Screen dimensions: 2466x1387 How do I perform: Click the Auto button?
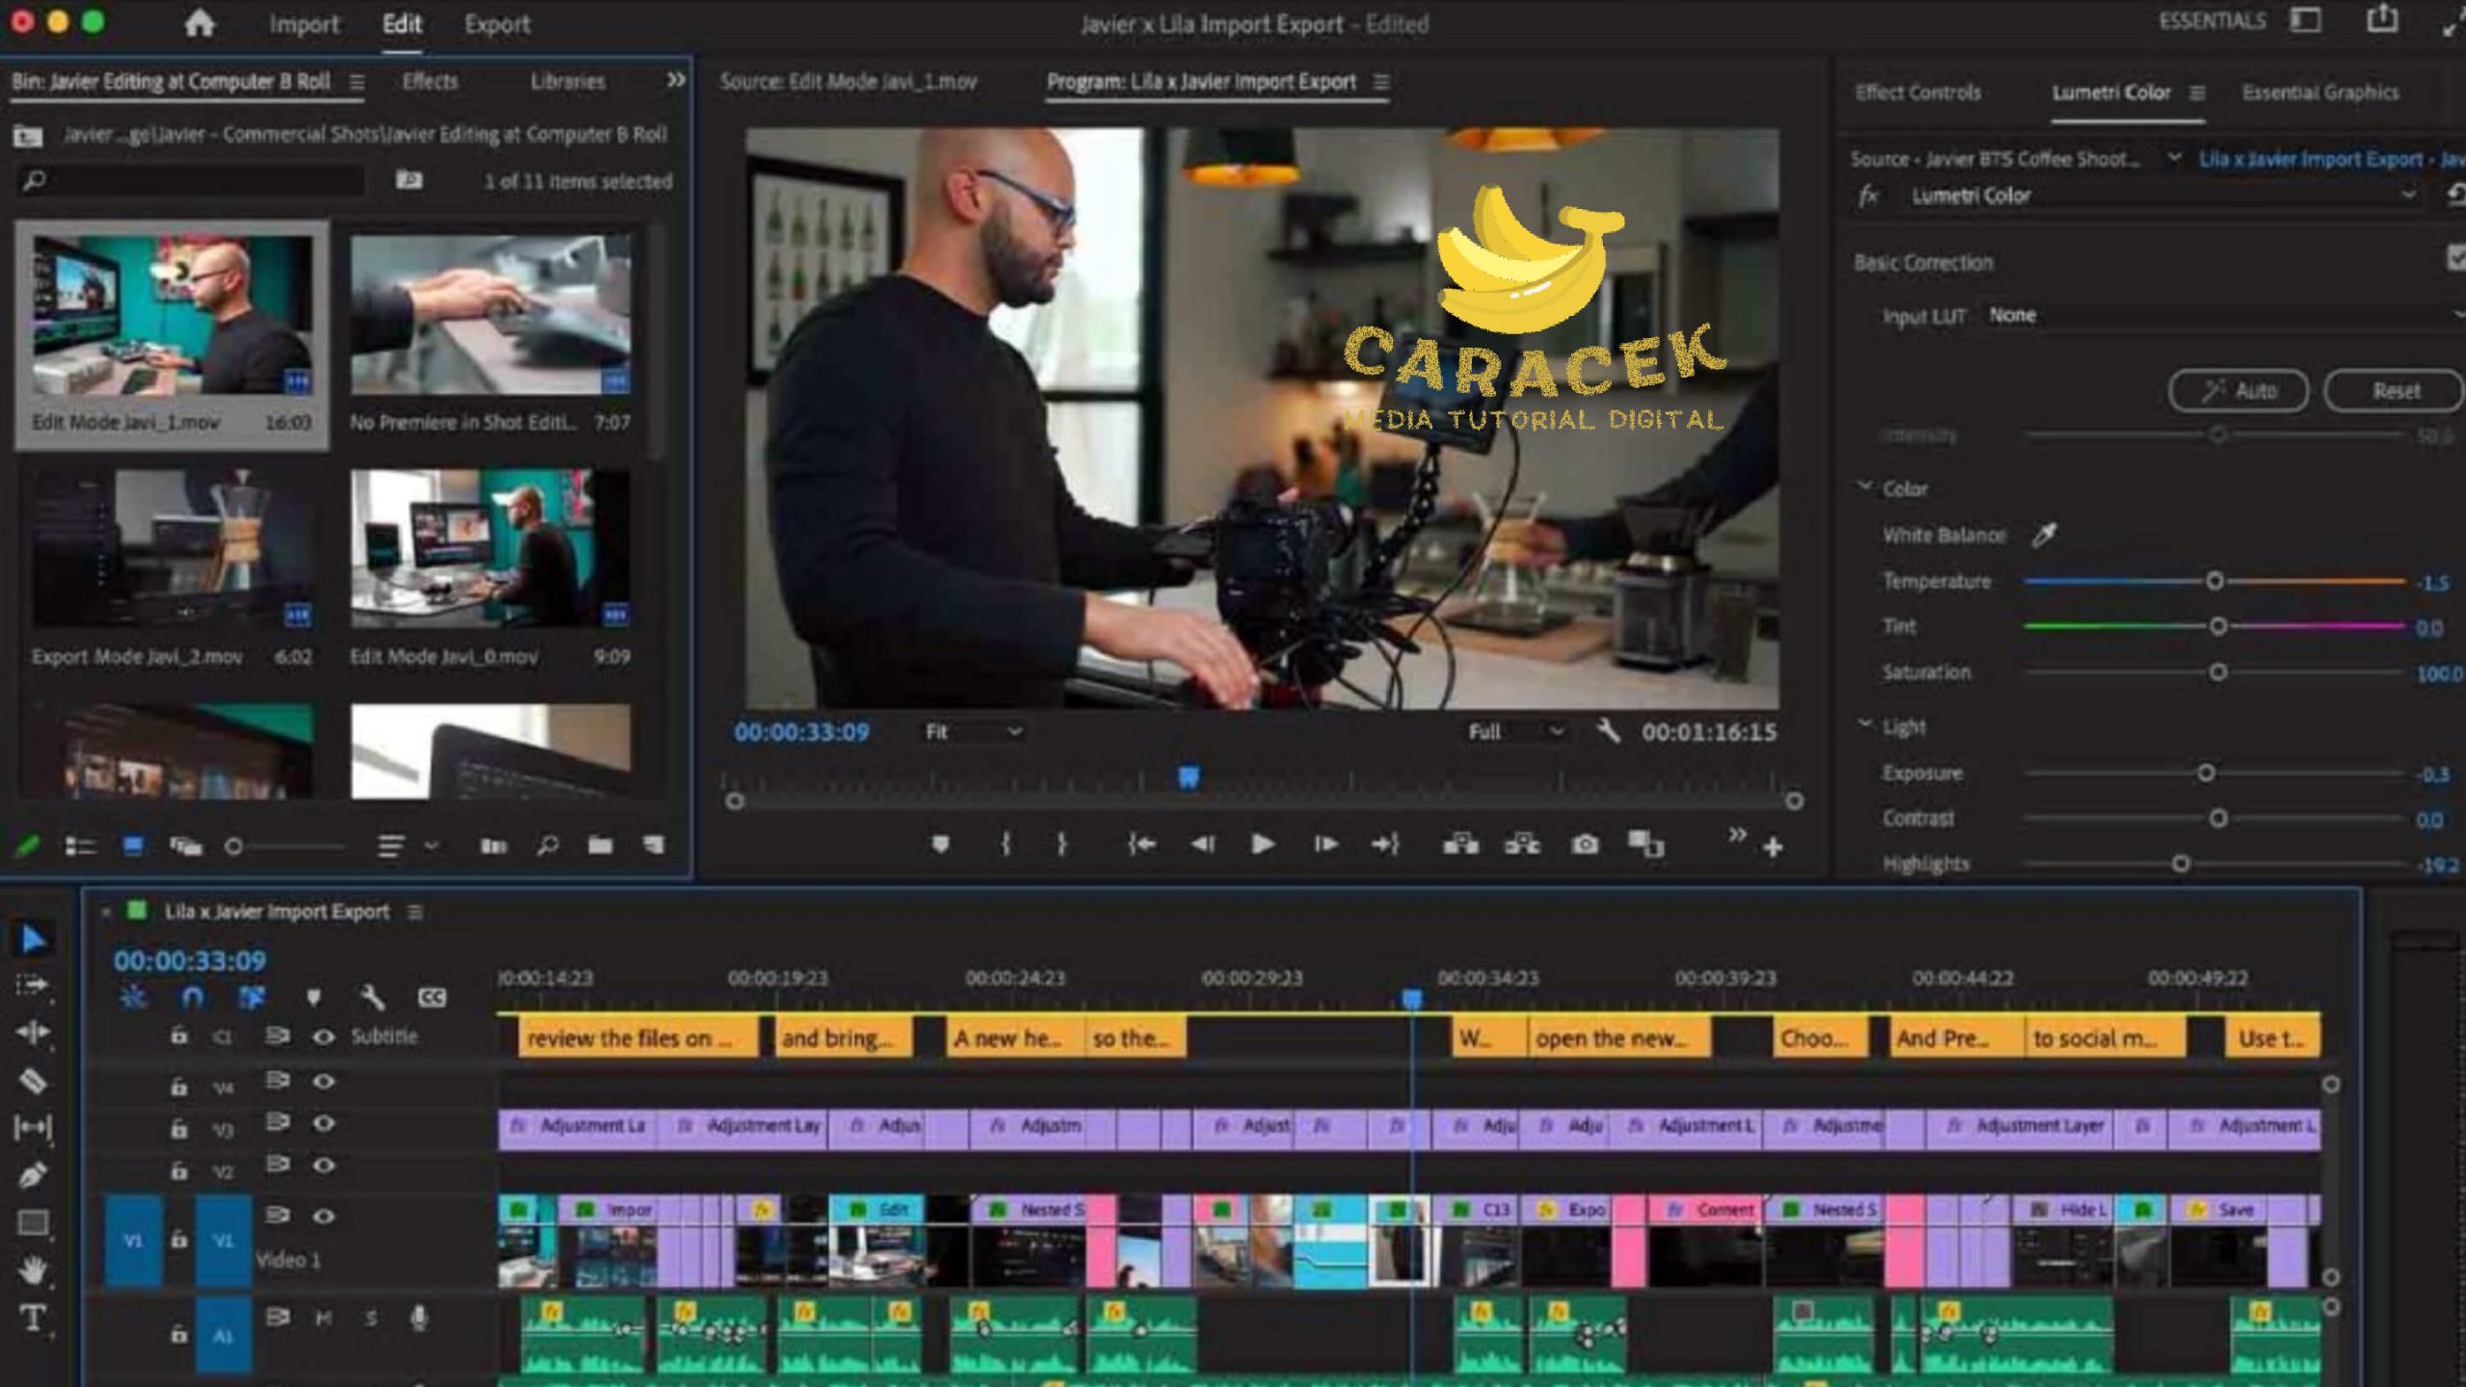(2238, 391)
